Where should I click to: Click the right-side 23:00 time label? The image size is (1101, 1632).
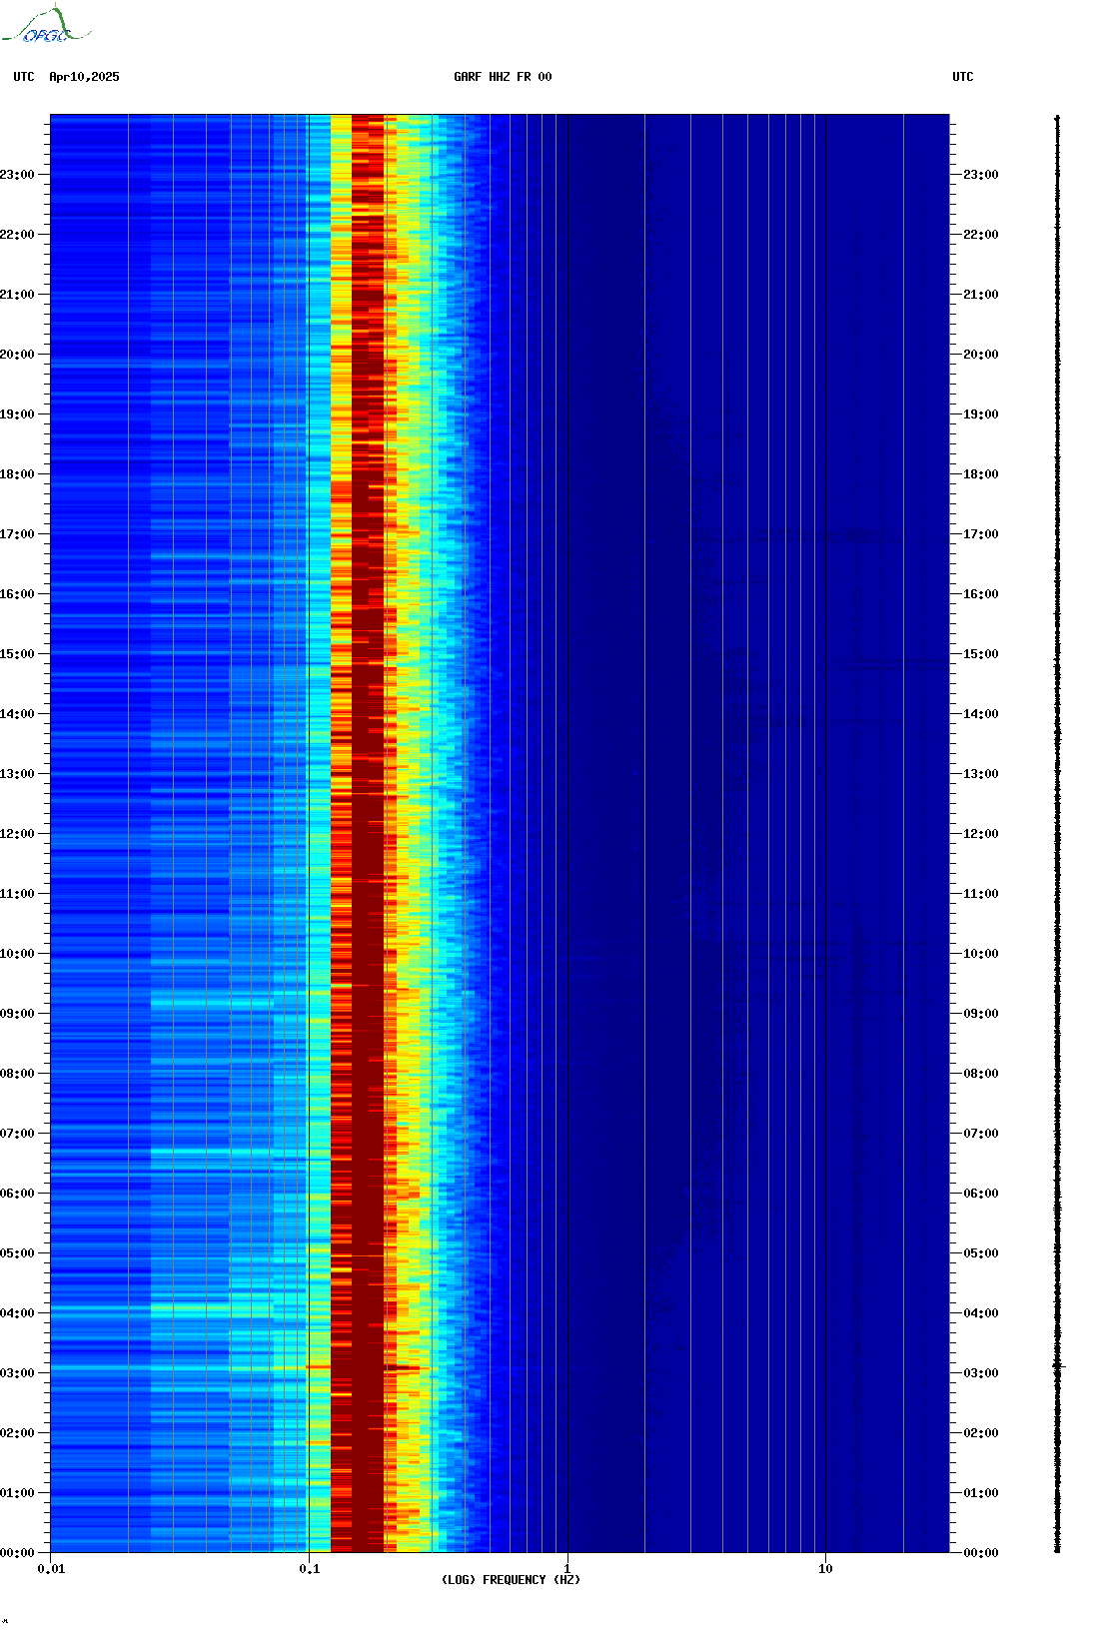(x=981, y=175)
